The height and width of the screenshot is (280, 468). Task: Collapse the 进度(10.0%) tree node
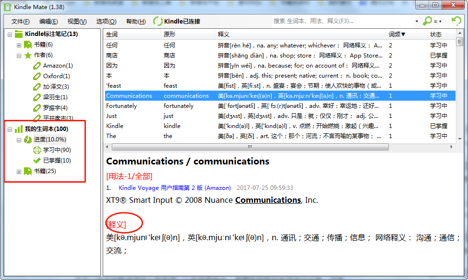point(19,140)
